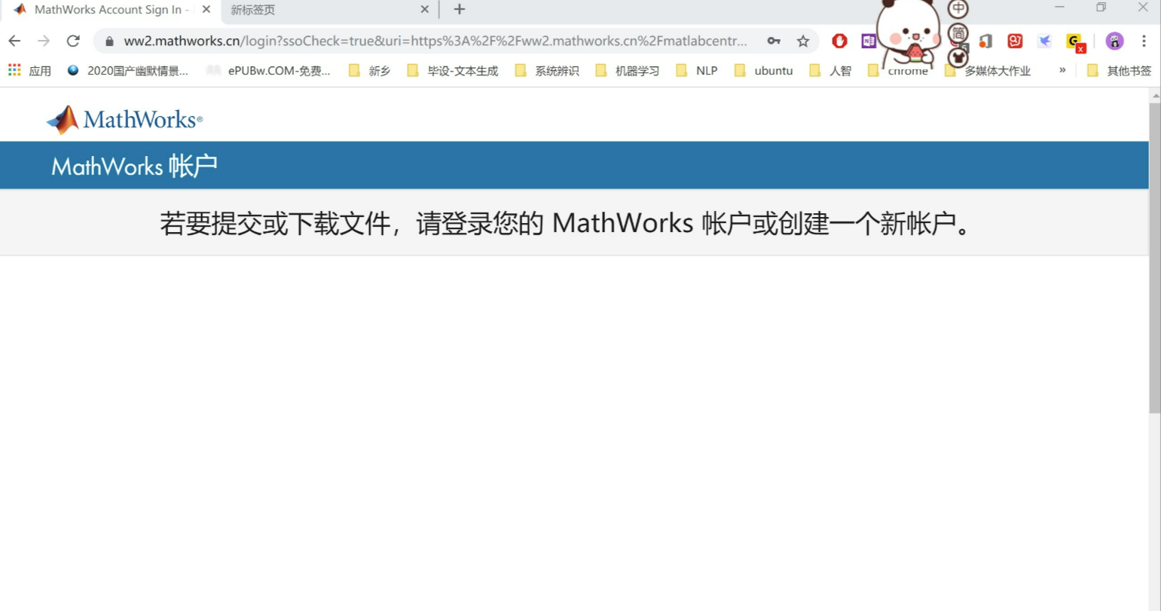Open the yellow G extension icon

(x=1075, y=42)
